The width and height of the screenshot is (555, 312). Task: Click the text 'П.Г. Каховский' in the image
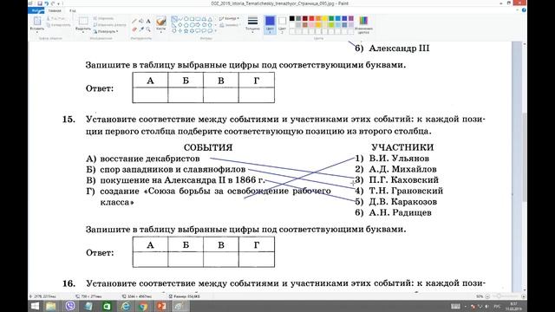point(404,180)
